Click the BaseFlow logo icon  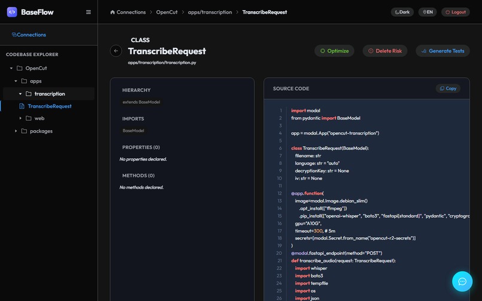point(12,12)
